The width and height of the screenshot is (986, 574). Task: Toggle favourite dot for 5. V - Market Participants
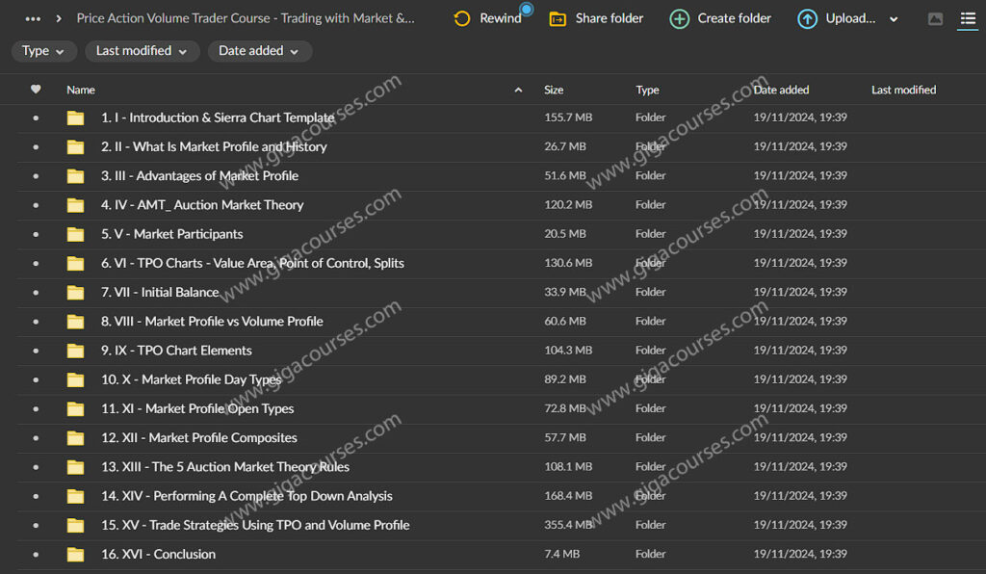(x=36, y=234)
